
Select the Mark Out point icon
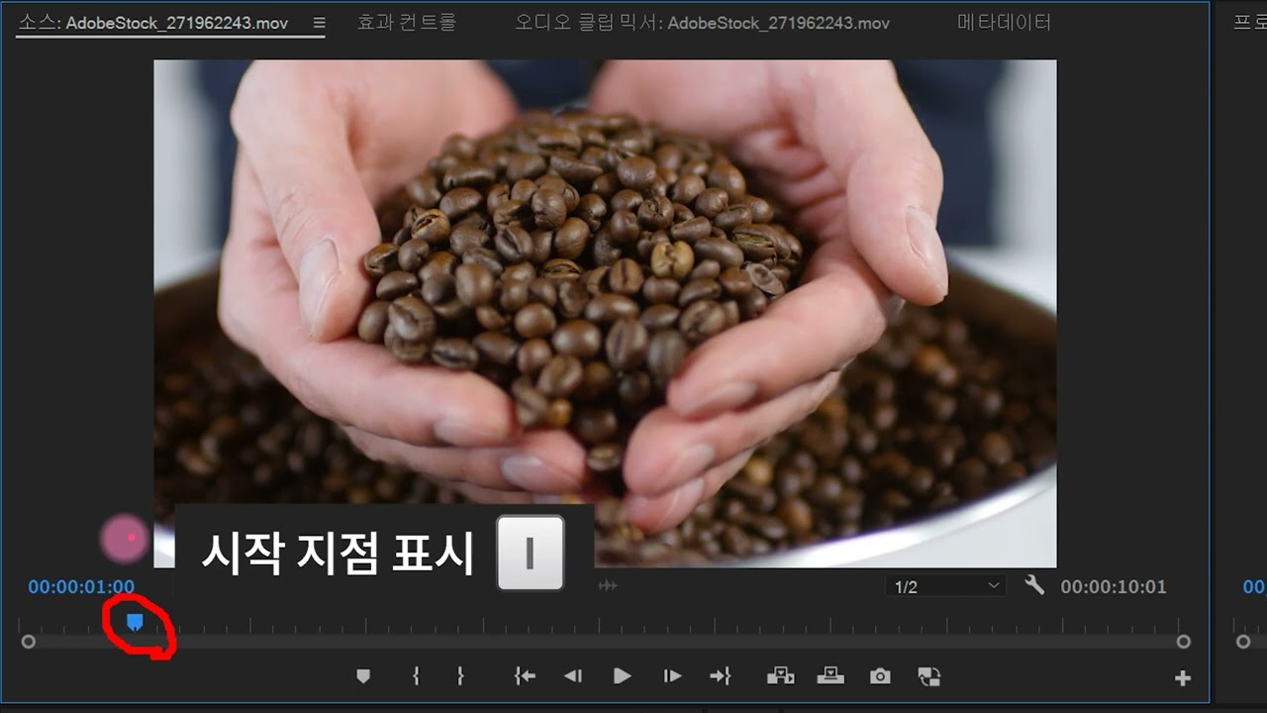[460, 675]
